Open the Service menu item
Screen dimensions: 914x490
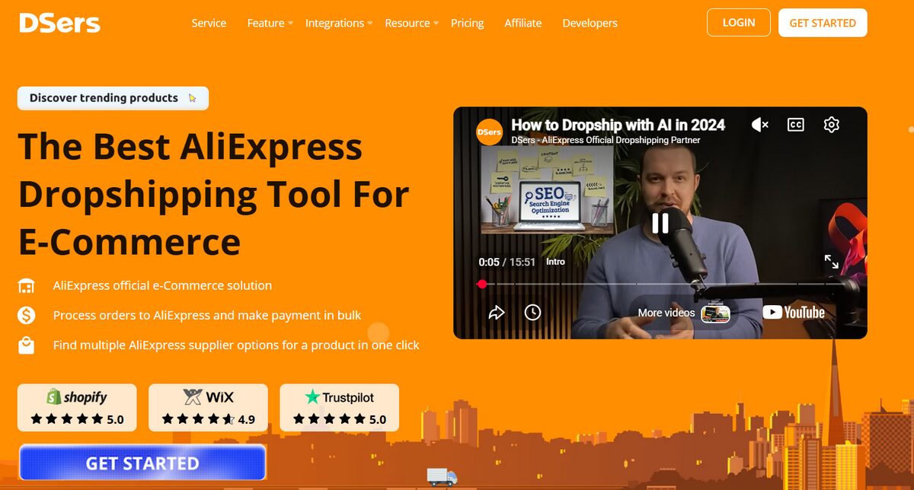209,23
